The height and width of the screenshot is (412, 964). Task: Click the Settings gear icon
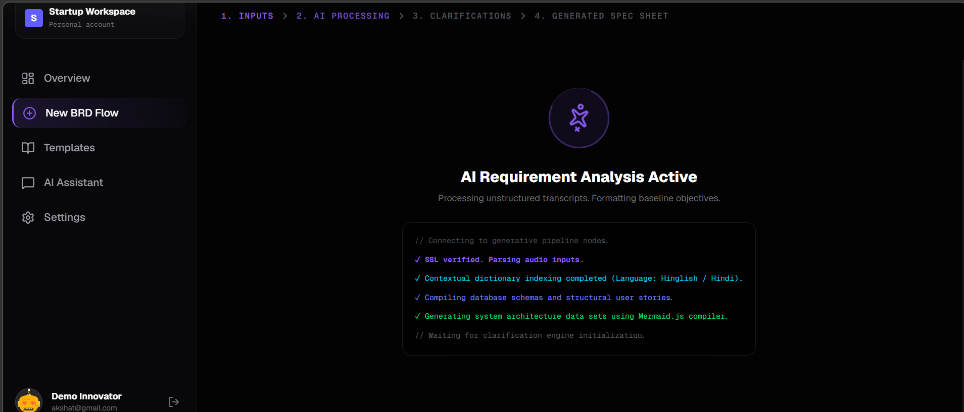pos(28,217)
